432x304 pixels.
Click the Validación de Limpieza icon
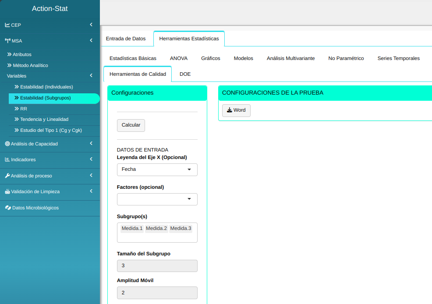pyautogui.click(x=7, y=192)
